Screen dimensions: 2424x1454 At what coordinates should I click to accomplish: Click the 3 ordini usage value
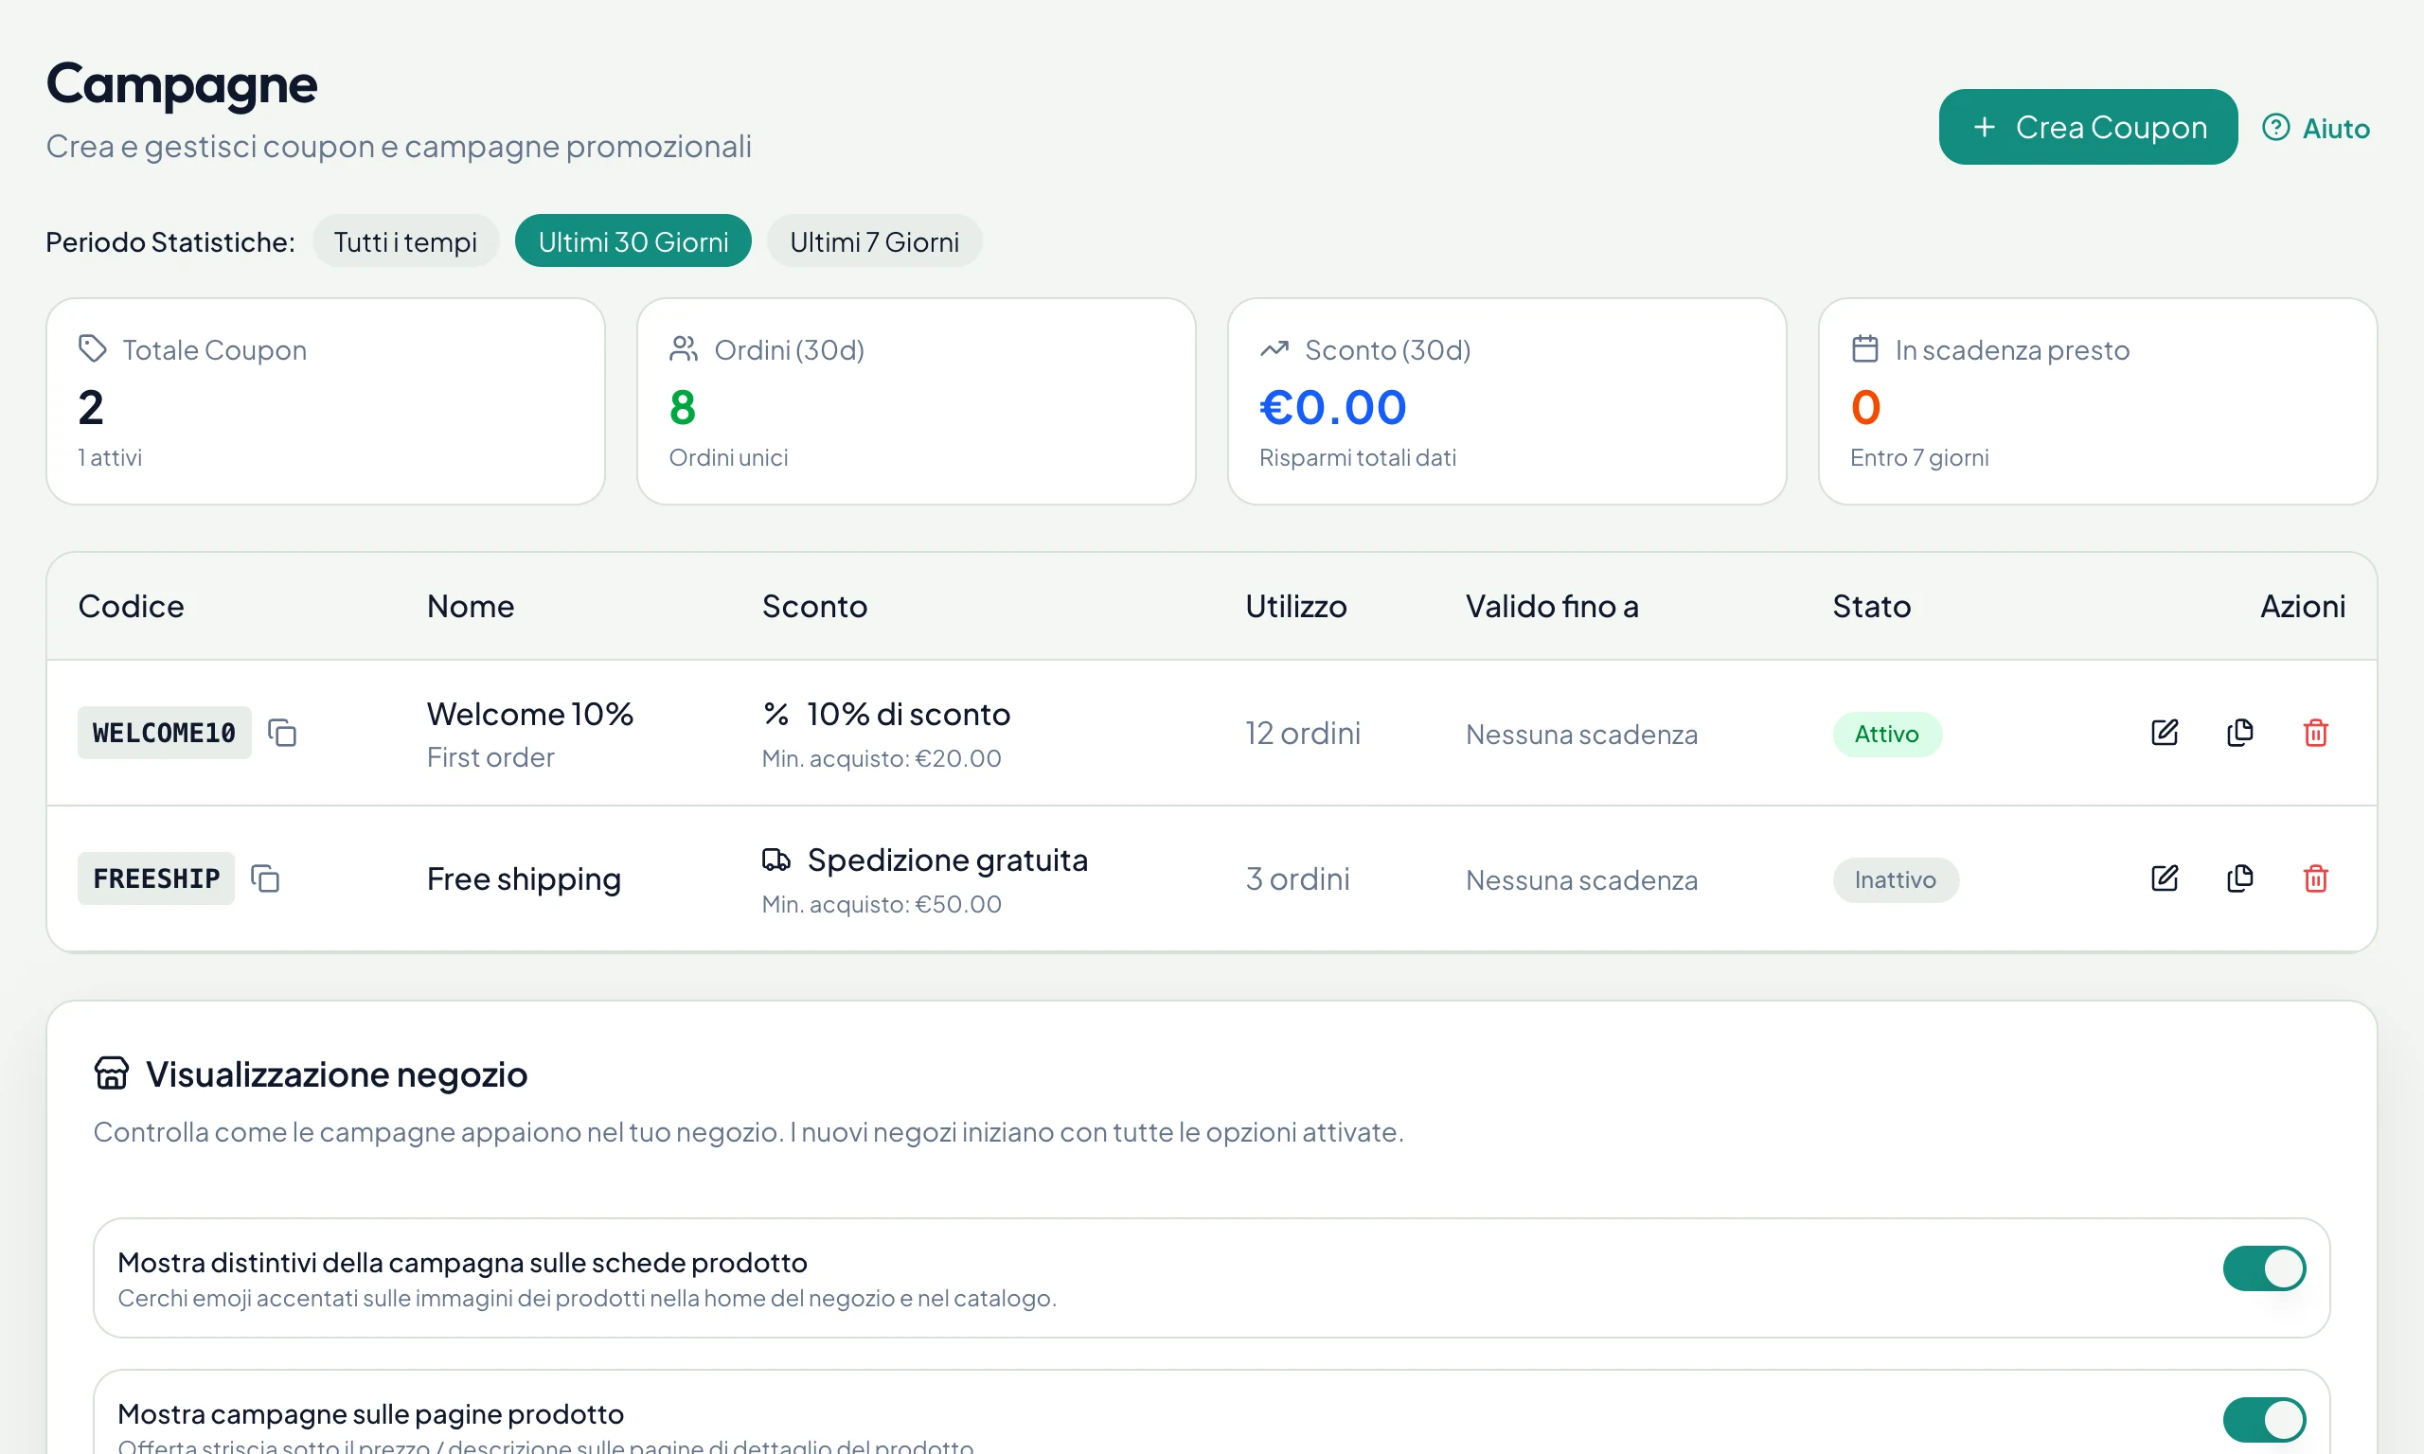click(1297, 878)
